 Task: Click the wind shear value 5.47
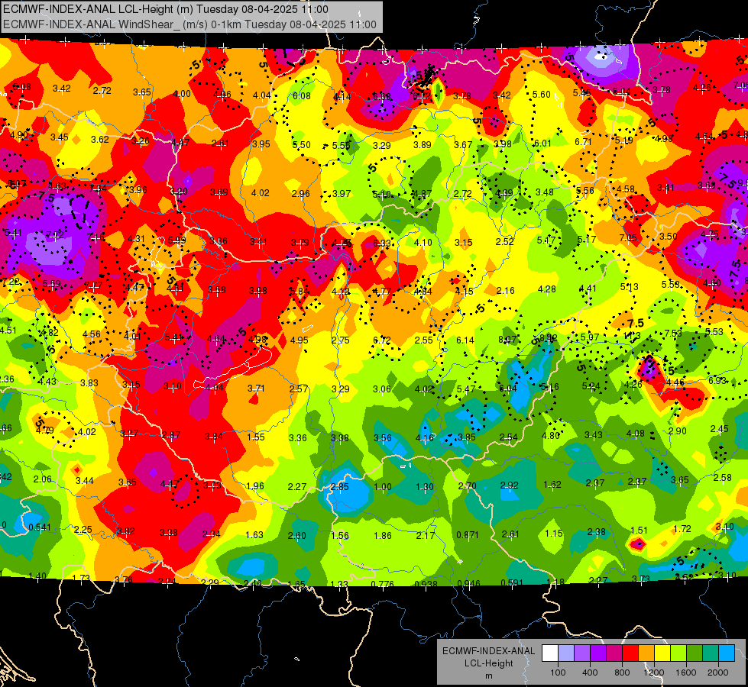coord(465,389)
